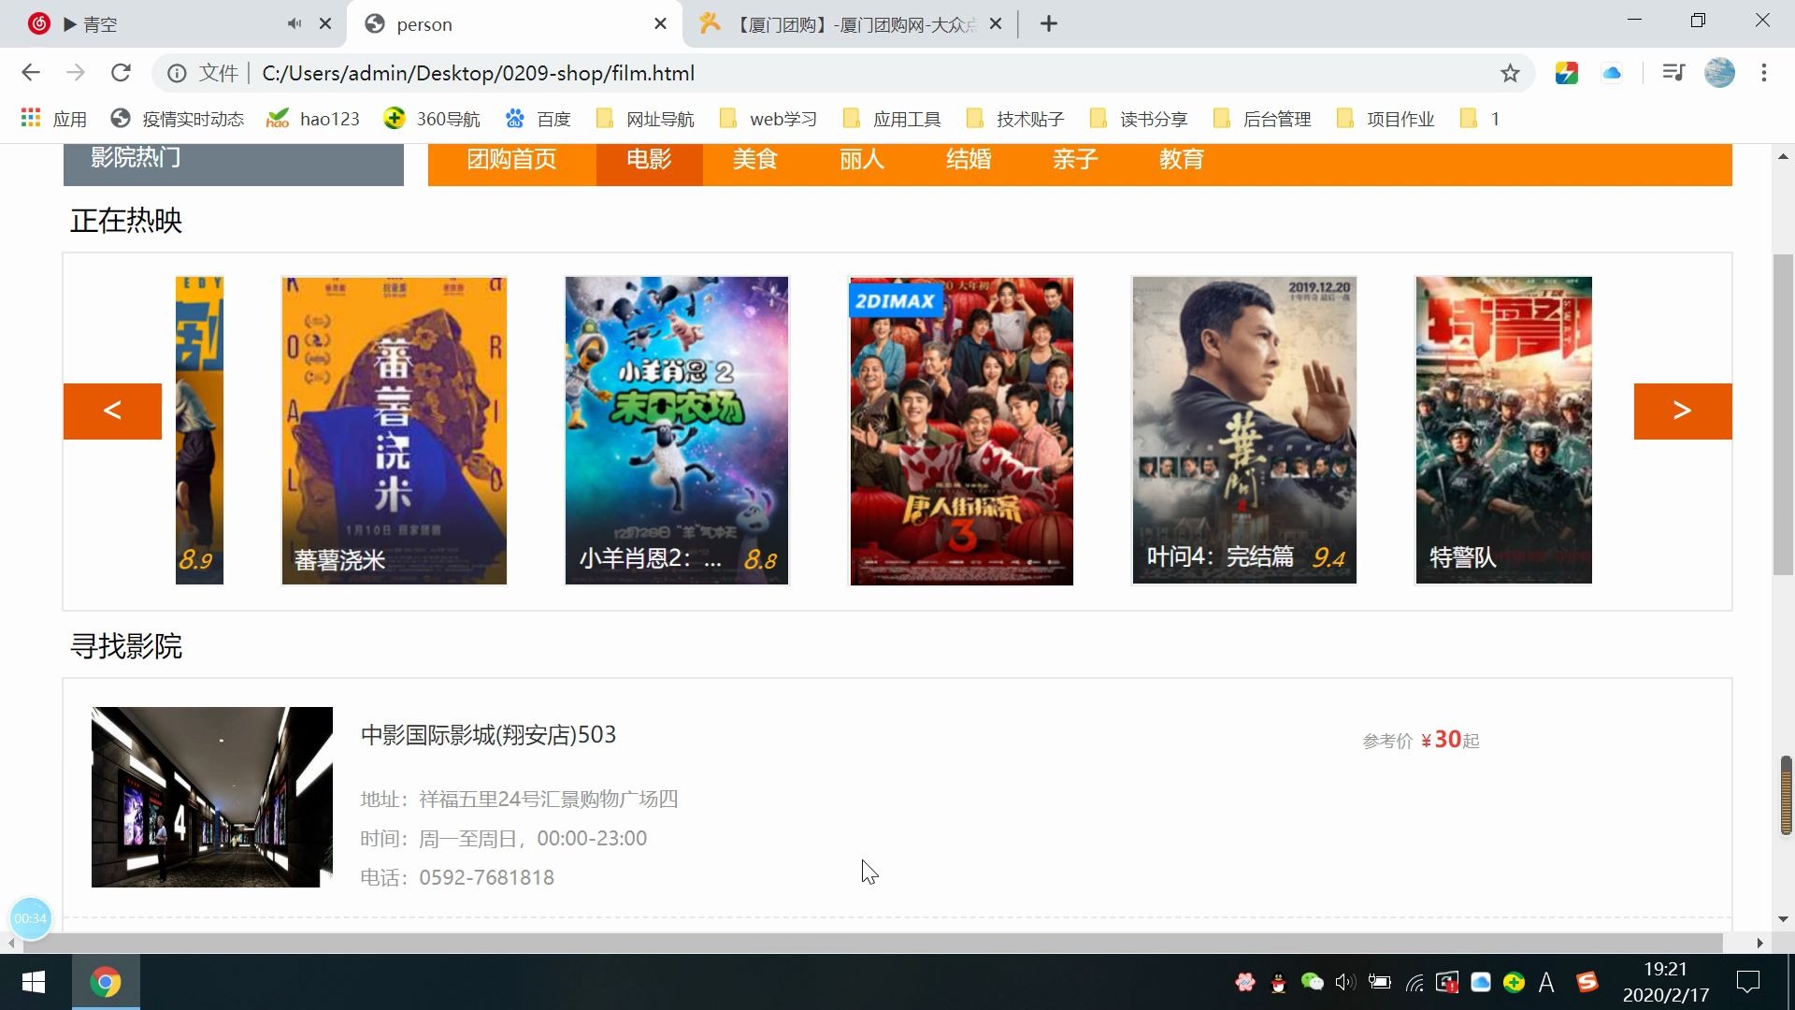The height and width of the screenshot is (1010, 1795).
Task: Reload the film.html page
Action: [121, 73]
